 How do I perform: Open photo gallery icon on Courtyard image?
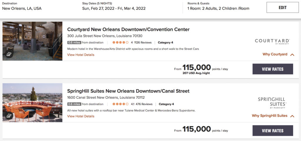click(x=9, y=54)
